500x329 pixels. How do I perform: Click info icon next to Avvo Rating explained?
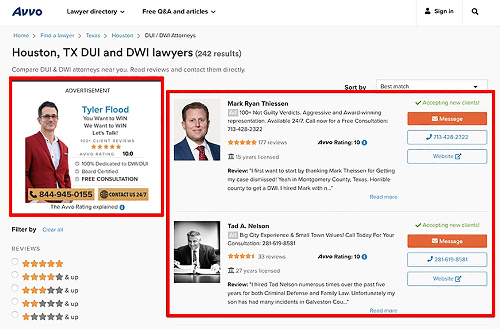pyautogui.click(x=122, y=207)
